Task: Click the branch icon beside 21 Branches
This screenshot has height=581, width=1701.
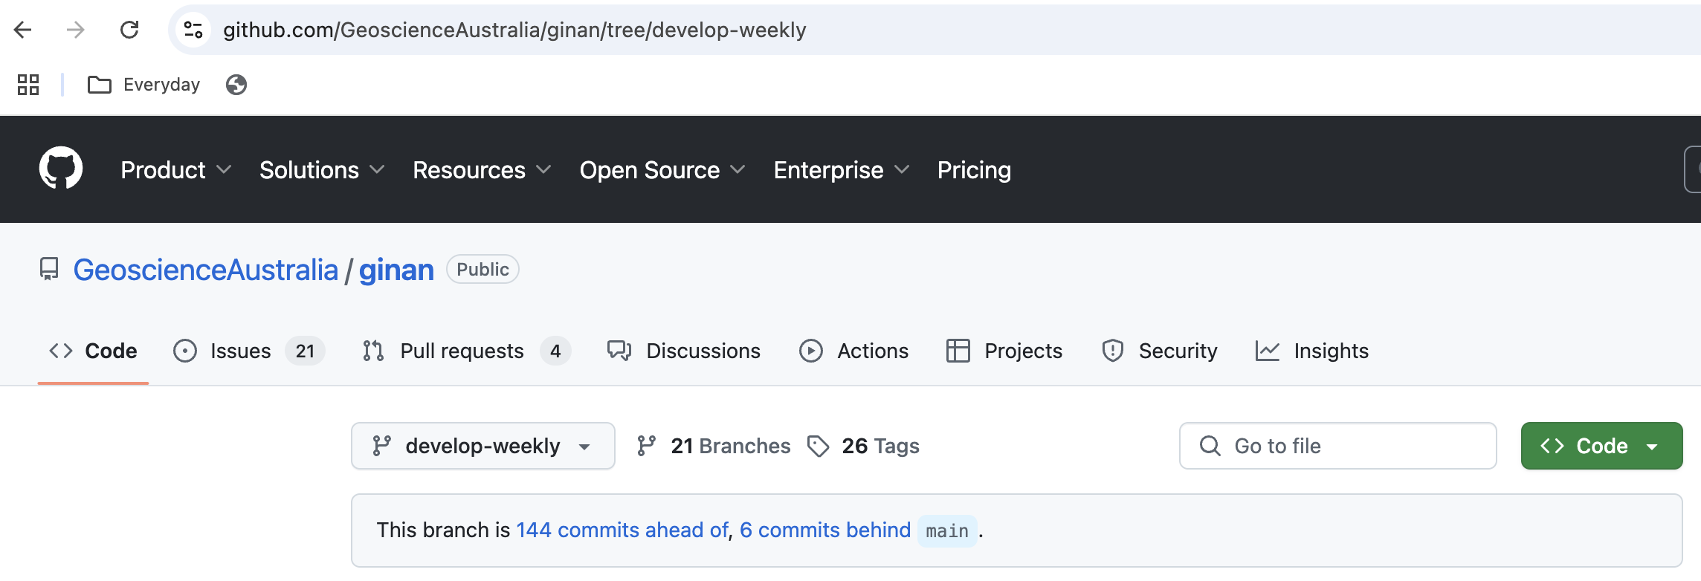Action: 647,446
